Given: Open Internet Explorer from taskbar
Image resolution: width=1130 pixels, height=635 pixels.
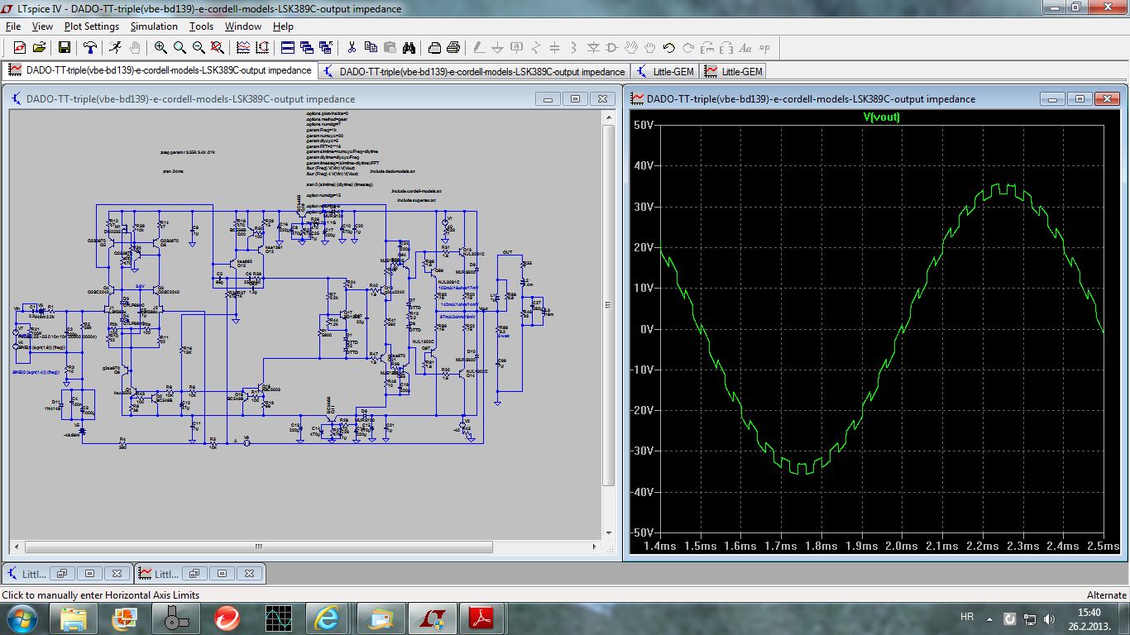Looking at the screenshot, I should (327, 618).
